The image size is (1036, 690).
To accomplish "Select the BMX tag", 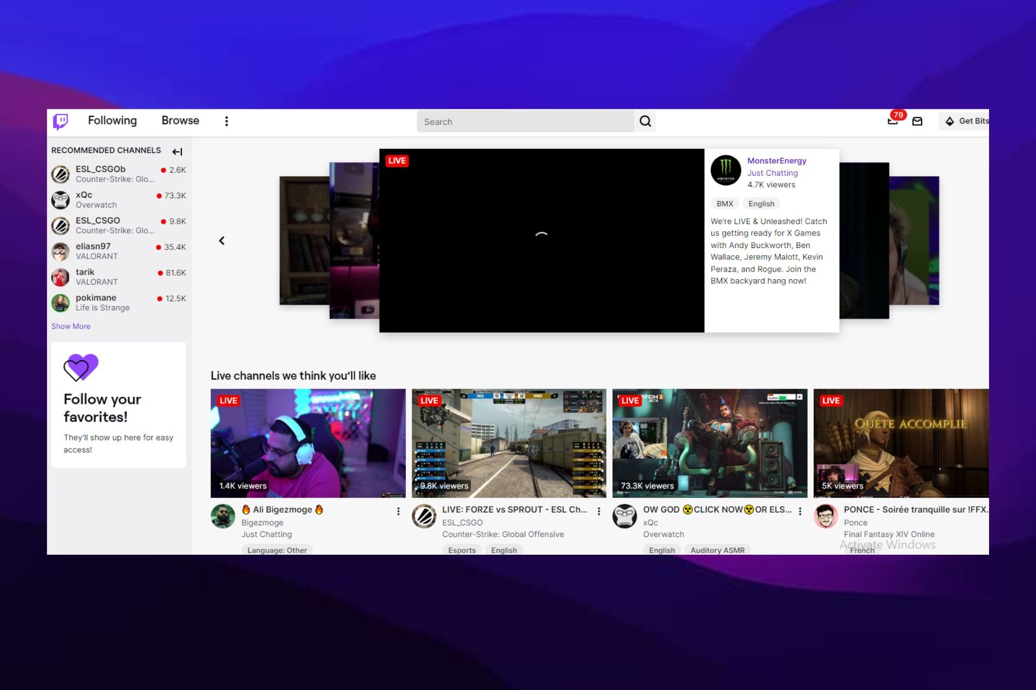I will click(x=725, y=204).
